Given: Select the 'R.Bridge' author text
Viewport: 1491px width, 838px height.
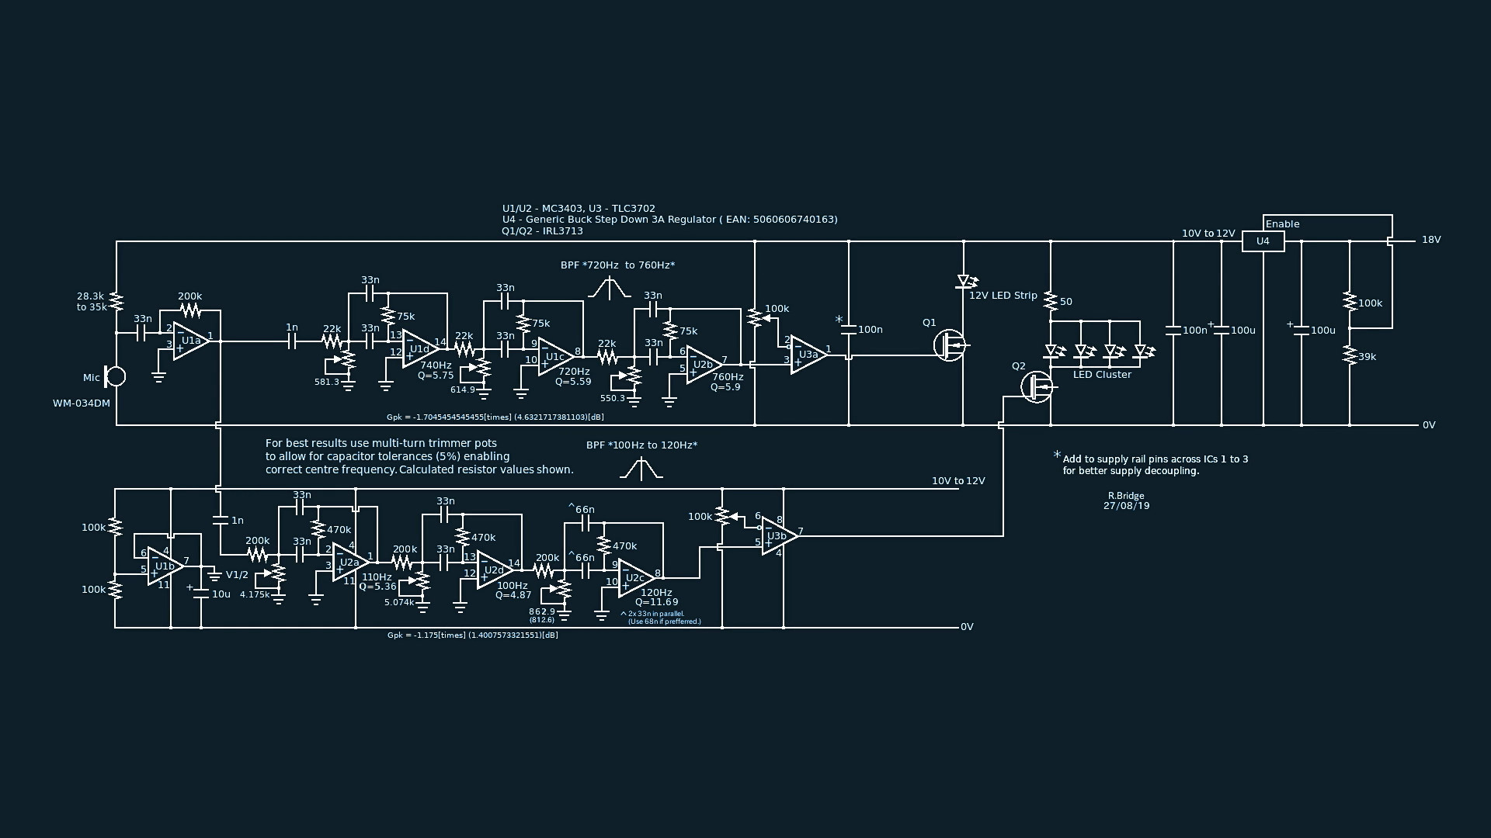Looking at the screenshot, I should click(x=1126, y=496).
